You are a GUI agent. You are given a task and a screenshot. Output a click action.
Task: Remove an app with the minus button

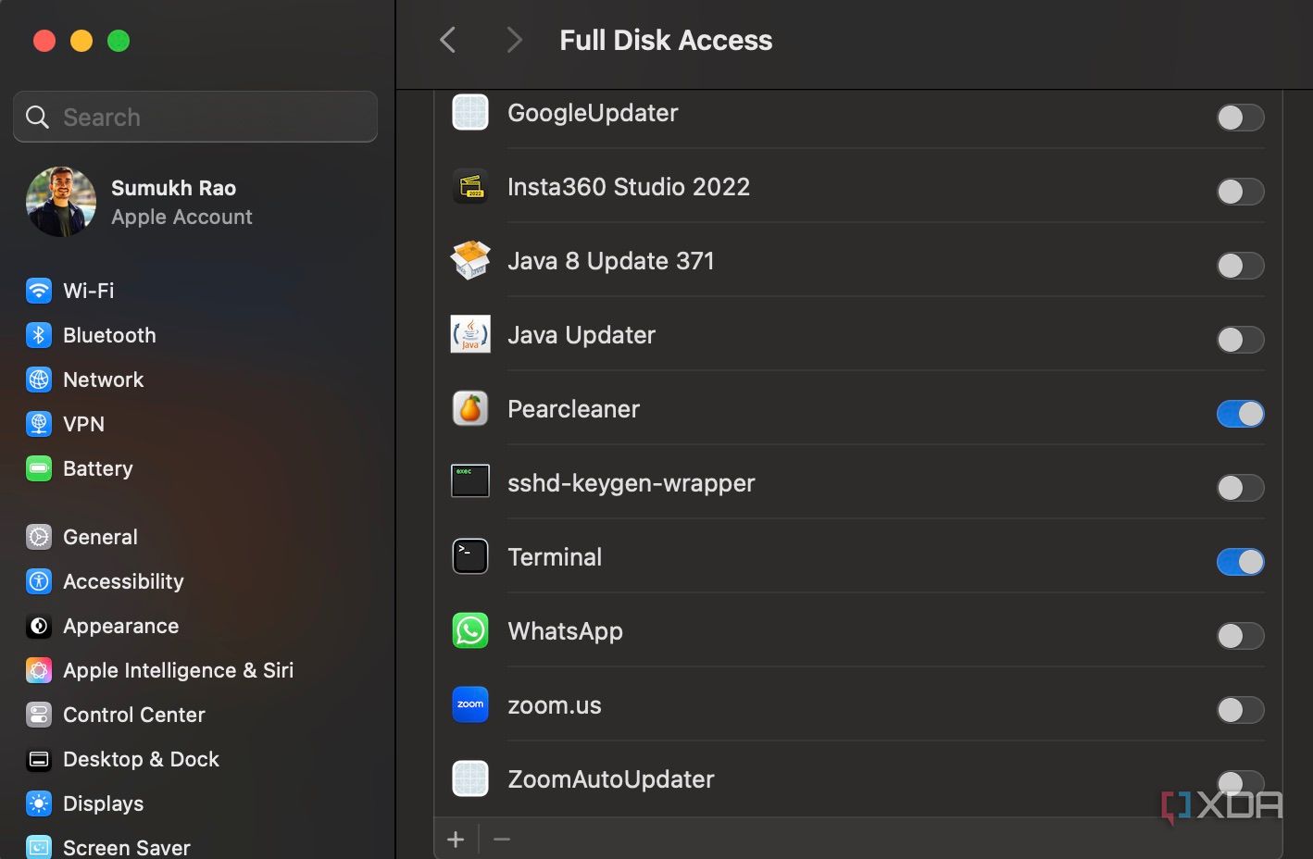502,840
